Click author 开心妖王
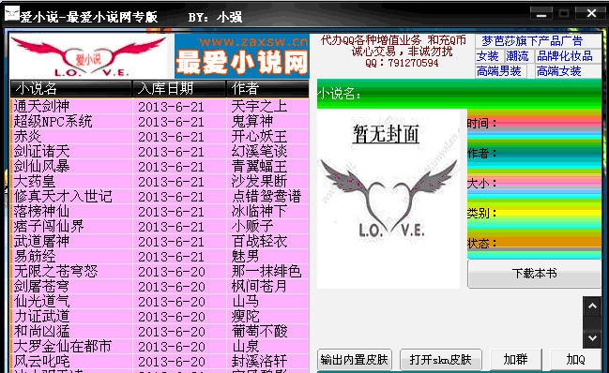 259,137
